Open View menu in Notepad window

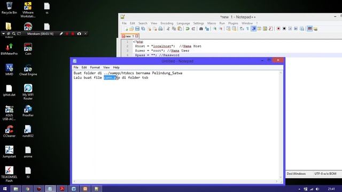pos(106,68)
